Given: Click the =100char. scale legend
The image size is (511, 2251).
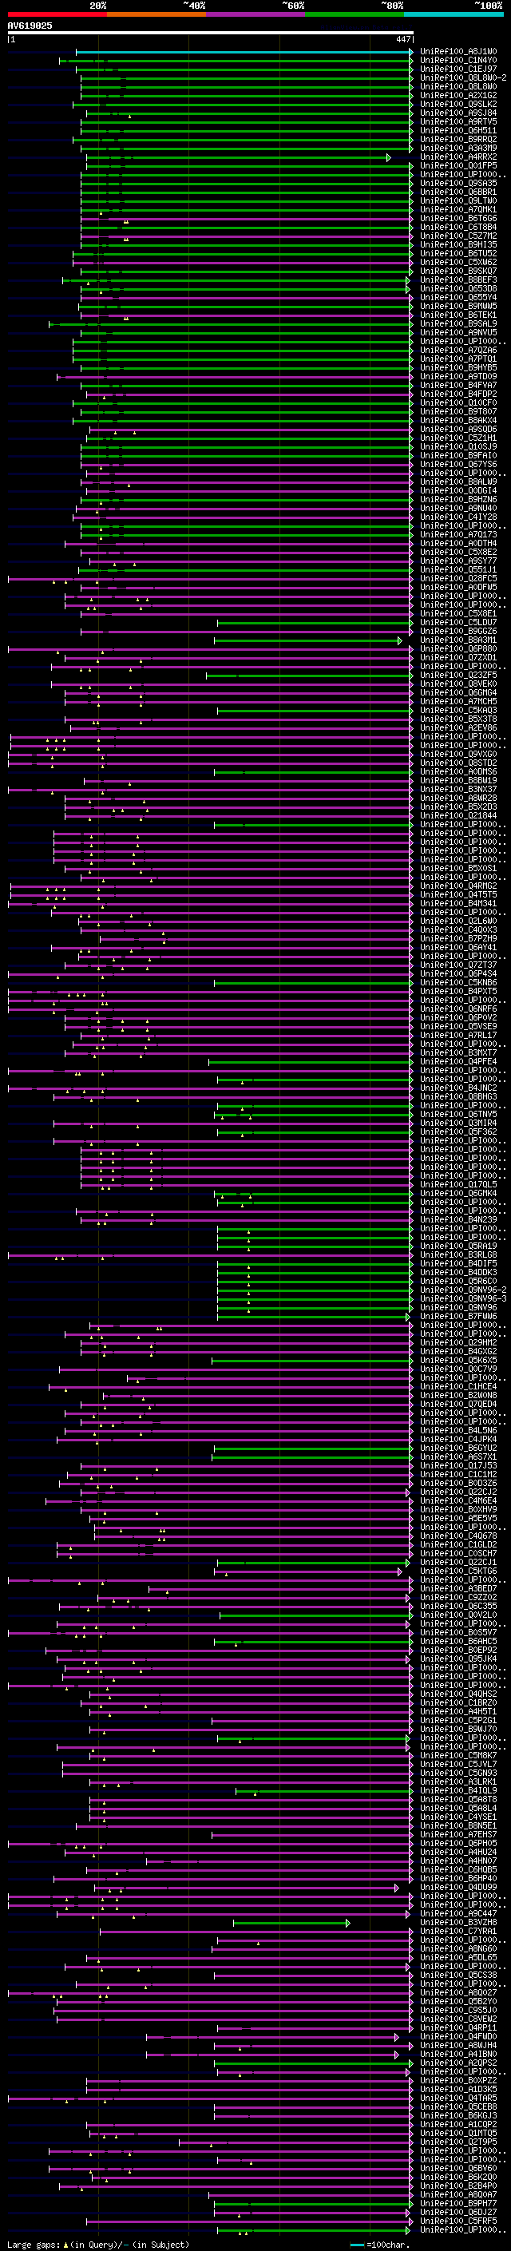Looking at the screenshot, I should point(378,2244).
